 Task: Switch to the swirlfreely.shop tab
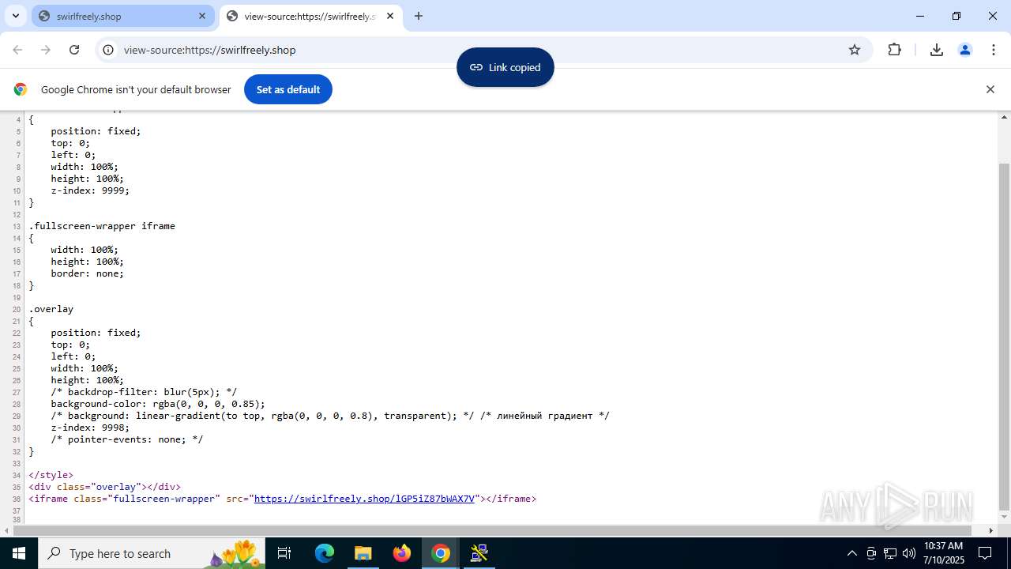[x=122, y=16]
